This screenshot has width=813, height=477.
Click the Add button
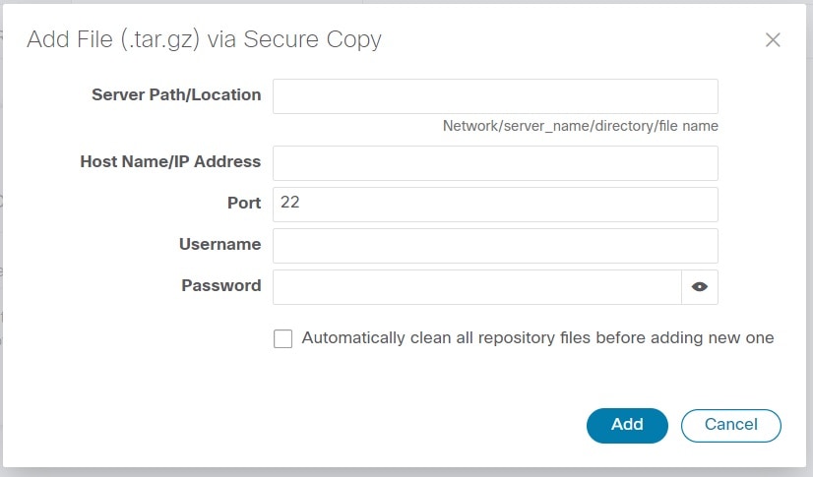pos(627,425)
